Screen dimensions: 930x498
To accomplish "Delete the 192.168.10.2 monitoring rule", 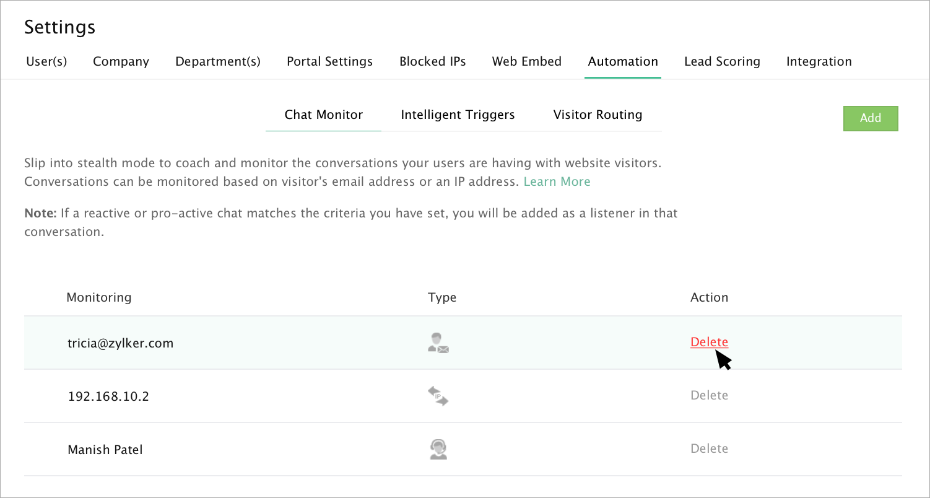I will coord(709,395).
